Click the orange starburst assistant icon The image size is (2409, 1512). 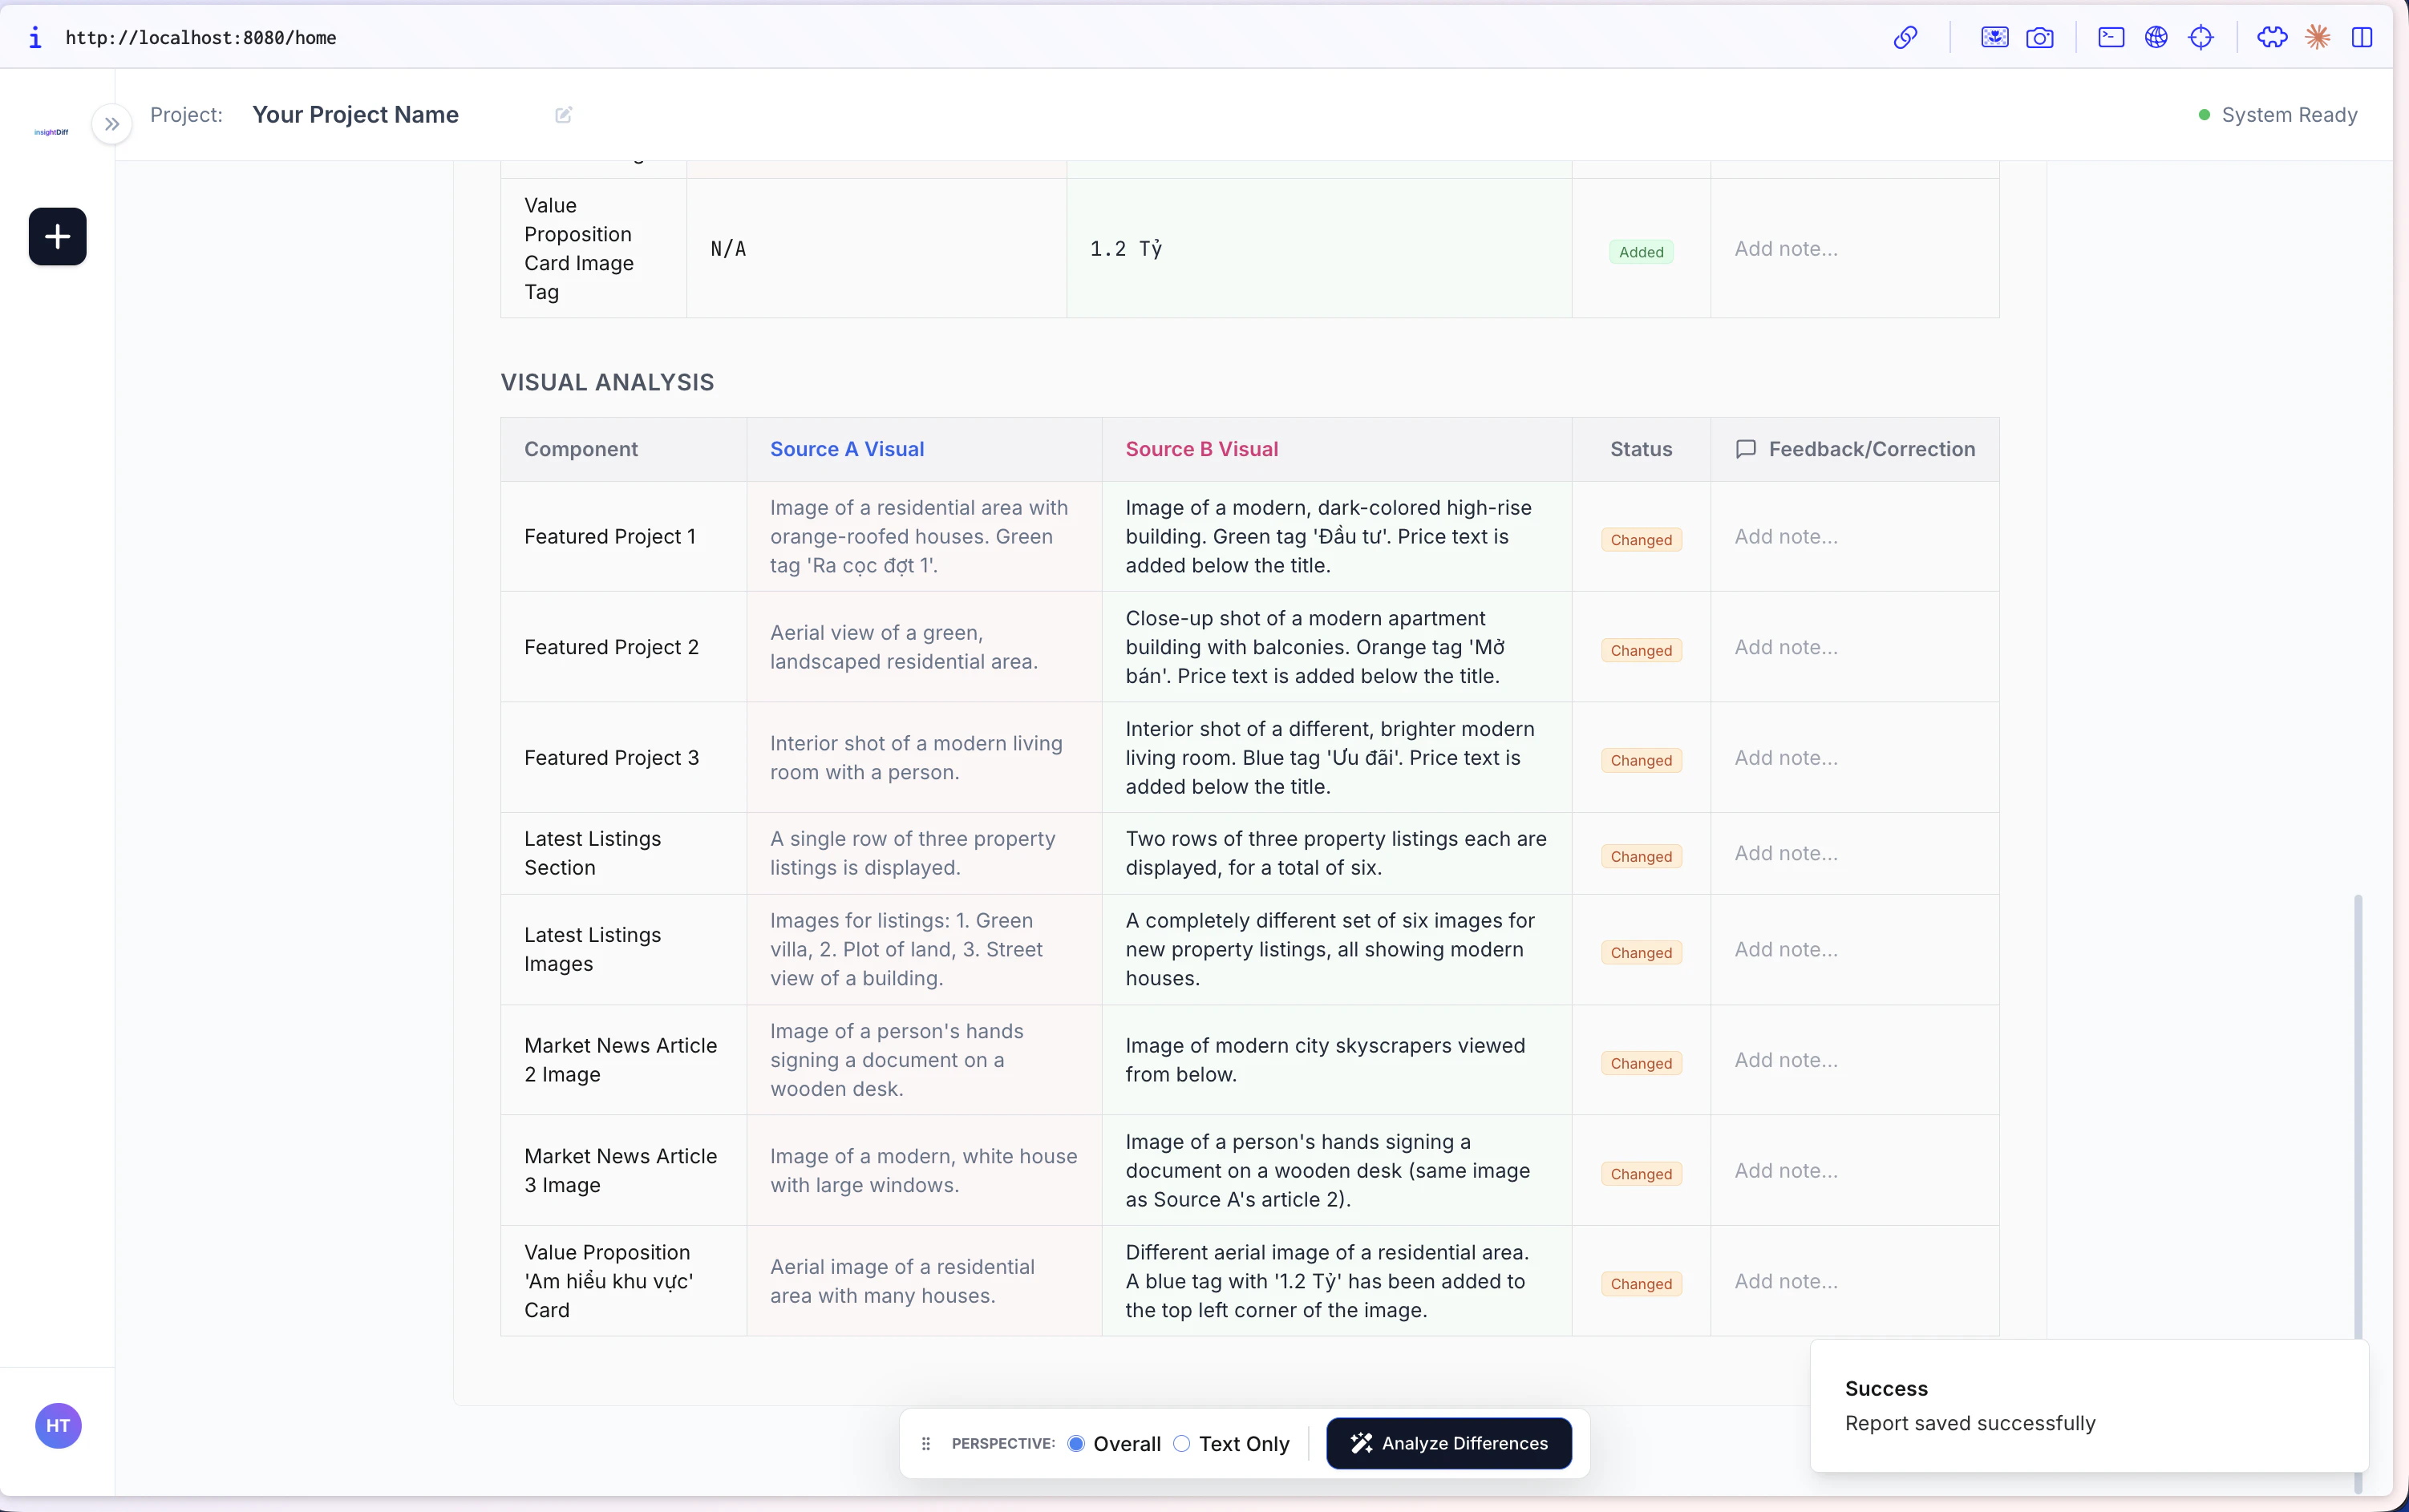tap(2317, 38)
